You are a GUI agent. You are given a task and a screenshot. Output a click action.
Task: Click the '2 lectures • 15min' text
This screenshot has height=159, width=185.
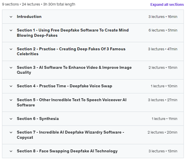163,67
